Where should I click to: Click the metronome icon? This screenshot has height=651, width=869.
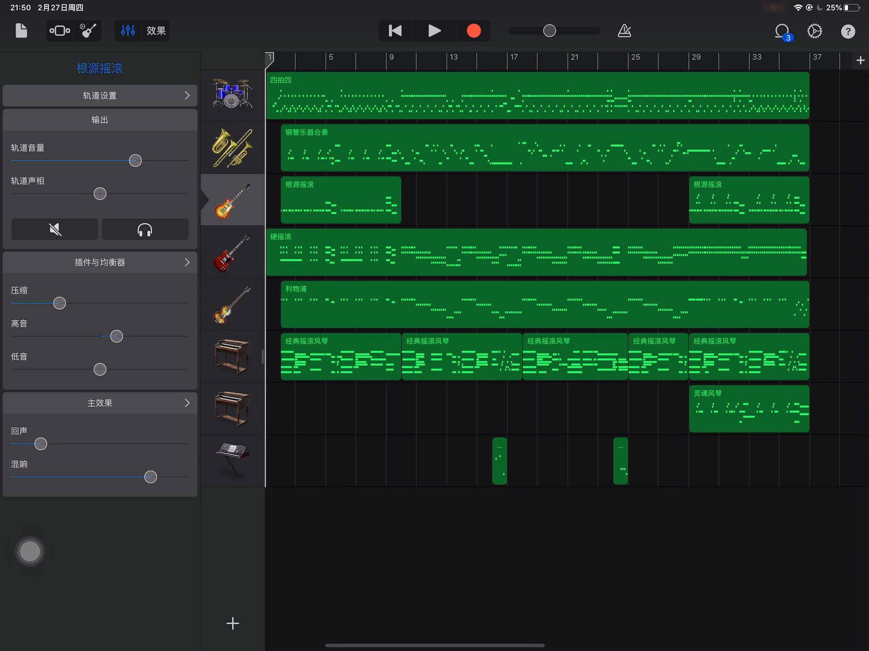coord(624,31)
